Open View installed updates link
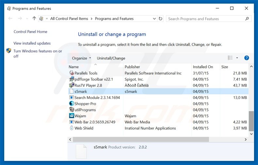The height and width of the screenshot is (165, 258). pos(32,43)
